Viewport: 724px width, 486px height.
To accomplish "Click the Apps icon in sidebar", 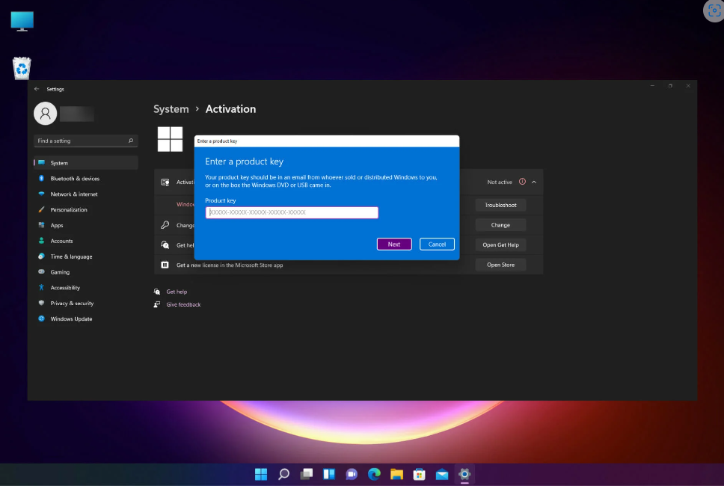I will tap(41, 225).
